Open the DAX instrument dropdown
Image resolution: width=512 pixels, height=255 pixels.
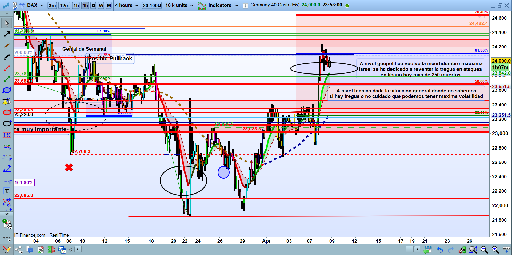coord(35,5)
